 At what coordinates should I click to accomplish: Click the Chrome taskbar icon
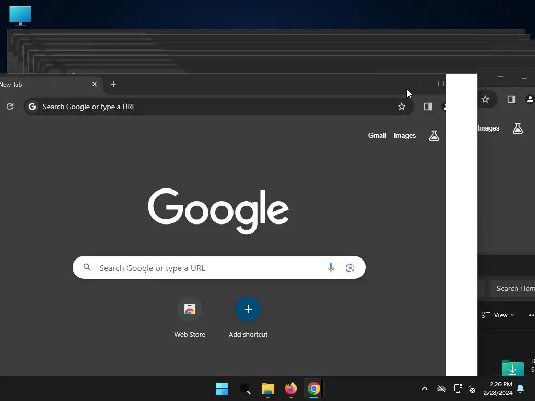[313, 388]
